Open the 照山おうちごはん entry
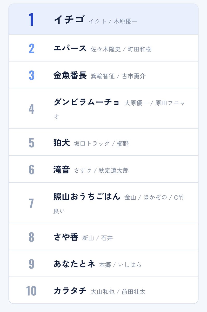This screenshot has width=207, height=312. click(103, 203)
